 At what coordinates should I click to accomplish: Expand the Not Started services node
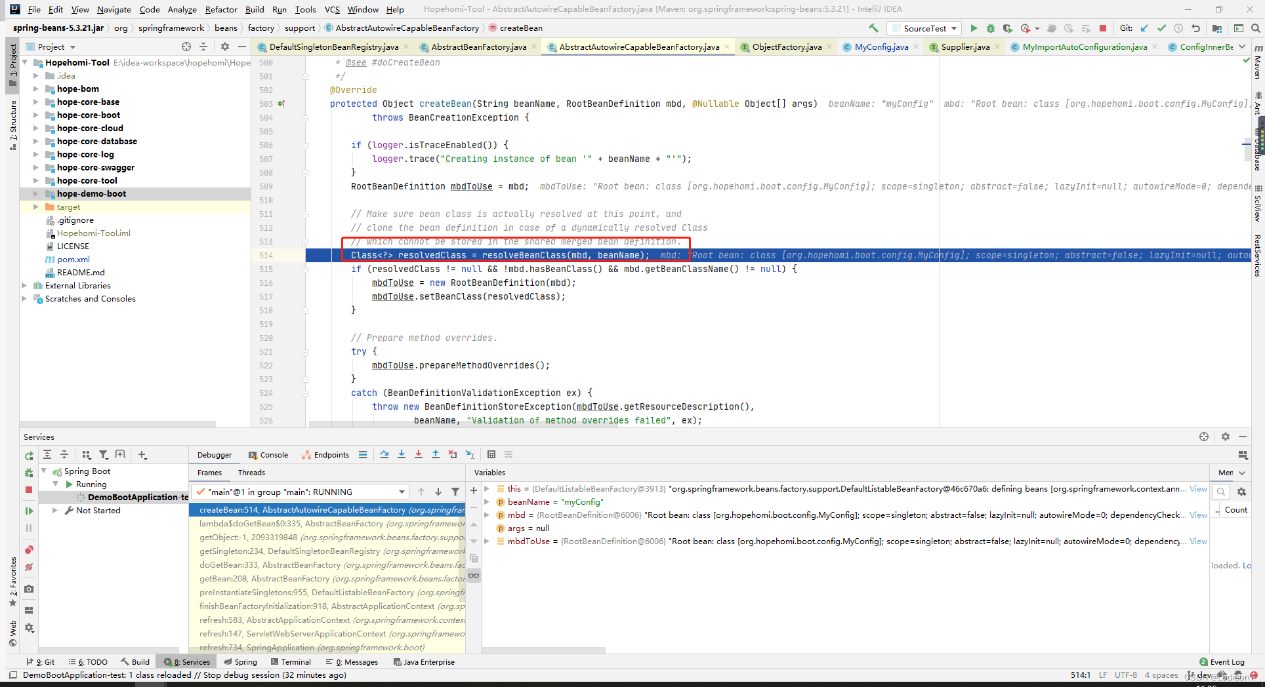coord(55,510)
